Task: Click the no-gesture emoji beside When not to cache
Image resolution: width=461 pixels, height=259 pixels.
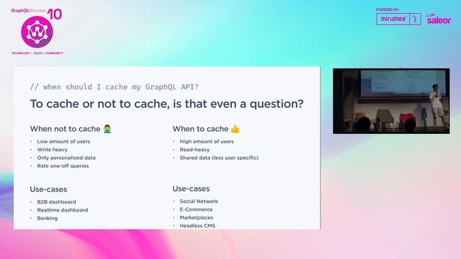Action: (x=107, y=129)
